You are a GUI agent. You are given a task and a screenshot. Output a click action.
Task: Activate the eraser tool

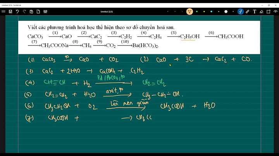pos(262,12)
